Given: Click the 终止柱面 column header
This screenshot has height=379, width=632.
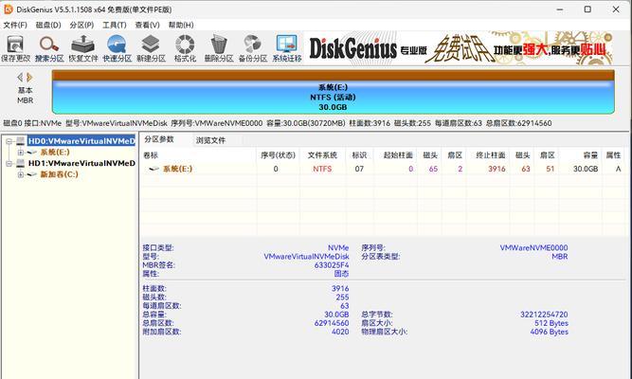Looking at the screenshot, I should point(488,155).
